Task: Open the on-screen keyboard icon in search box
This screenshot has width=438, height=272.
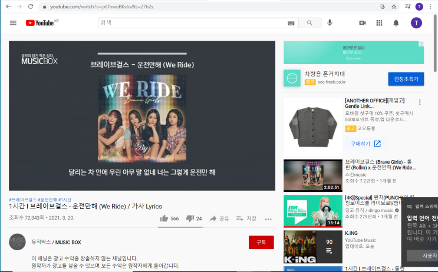Action: point(291,23)
